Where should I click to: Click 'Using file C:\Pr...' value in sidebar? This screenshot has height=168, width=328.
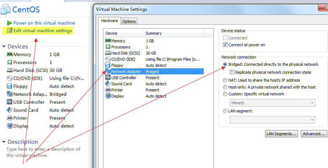(67, 78)
